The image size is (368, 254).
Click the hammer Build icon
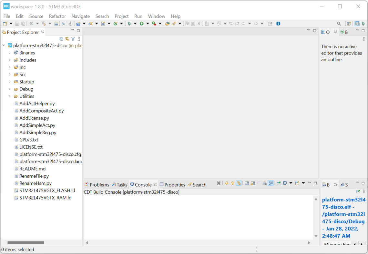[x=44, y=24]
